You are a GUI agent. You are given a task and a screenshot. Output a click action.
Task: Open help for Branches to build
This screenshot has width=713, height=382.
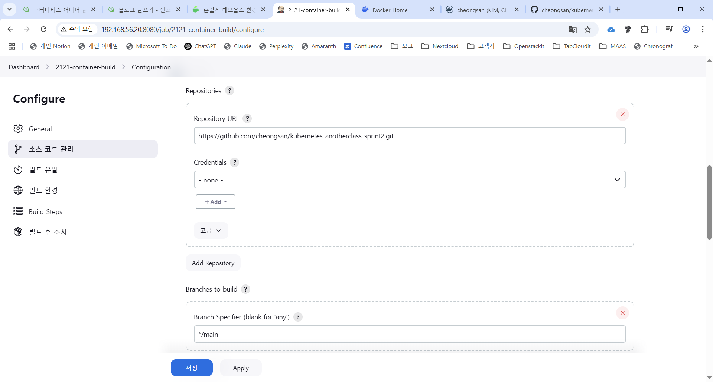[246, 289]
